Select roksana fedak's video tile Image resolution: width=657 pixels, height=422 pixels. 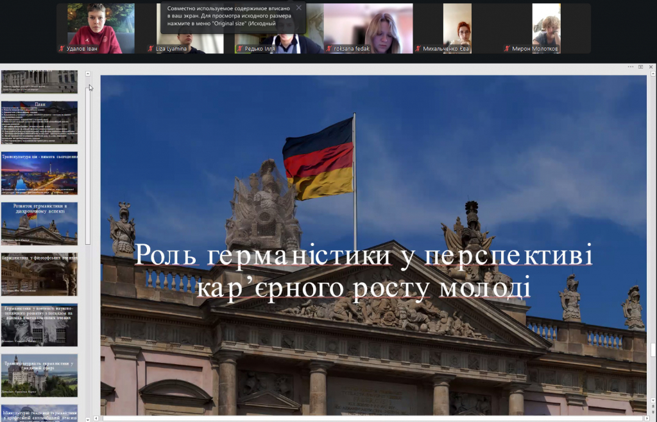tap(368, 24)
